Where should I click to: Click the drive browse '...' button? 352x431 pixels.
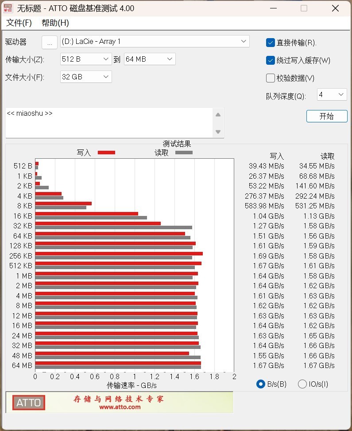50,42
